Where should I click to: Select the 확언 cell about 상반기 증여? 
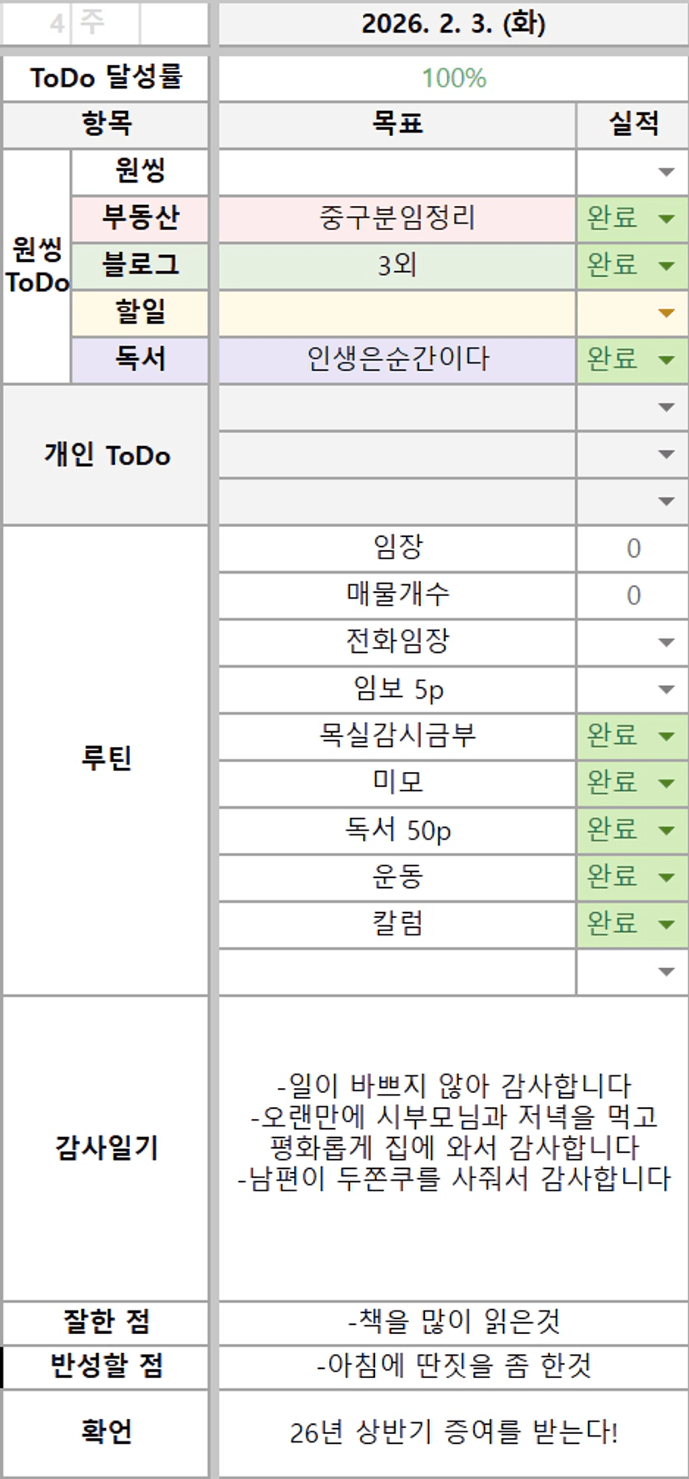coord(453,1432)
